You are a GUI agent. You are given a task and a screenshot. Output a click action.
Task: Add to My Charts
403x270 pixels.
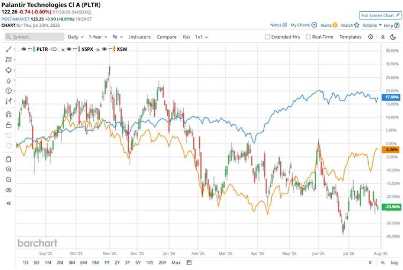click(x=303, y=25)
